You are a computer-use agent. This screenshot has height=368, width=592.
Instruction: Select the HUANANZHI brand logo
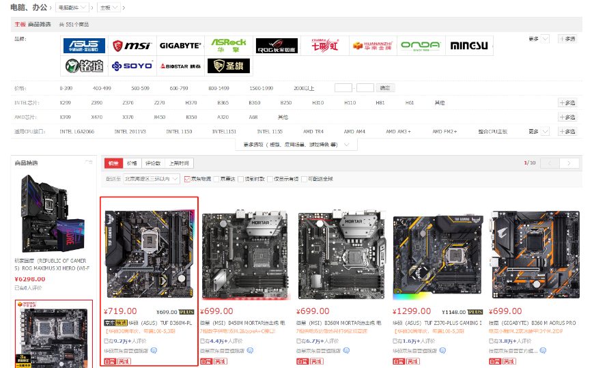tap(373, 46)
